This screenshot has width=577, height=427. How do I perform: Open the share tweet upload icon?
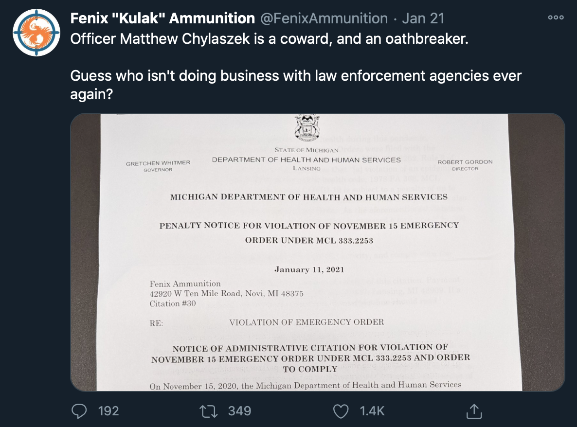(474, 411)
